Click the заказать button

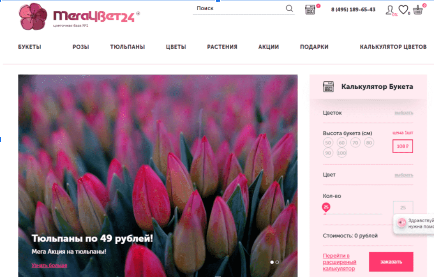[391, 262]
